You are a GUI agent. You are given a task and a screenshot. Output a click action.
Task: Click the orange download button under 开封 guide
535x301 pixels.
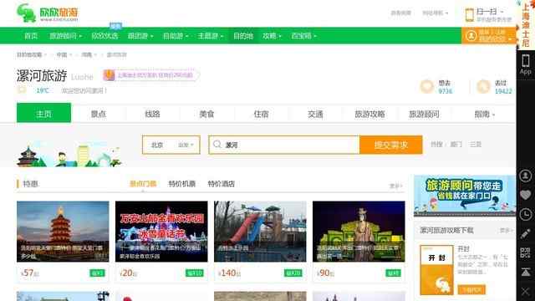tap(471, 290)
